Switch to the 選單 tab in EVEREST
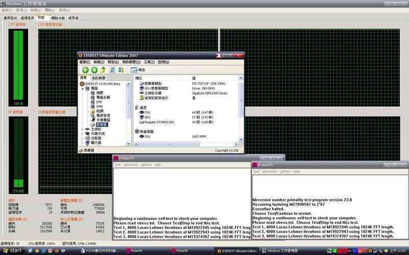Image resolution: width=409 pixels, height=255 pixels. point(83,78)
